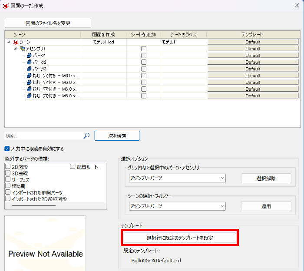Collapse the シーン tree root node

click(x=9, y=42)
